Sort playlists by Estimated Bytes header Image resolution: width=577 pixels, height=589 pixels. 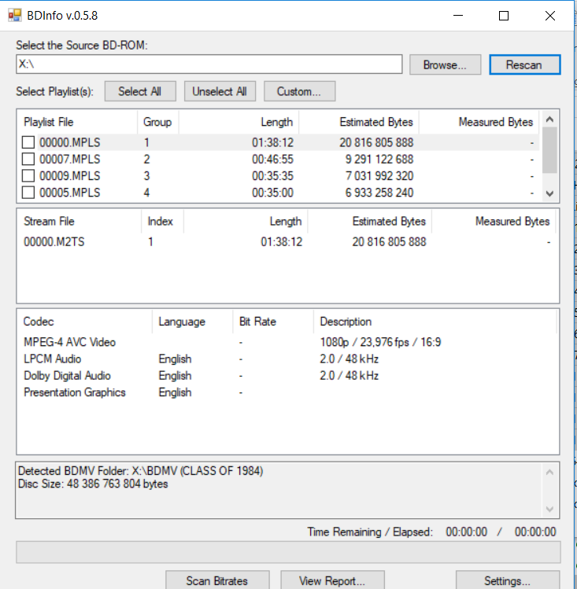pos(359,122)
